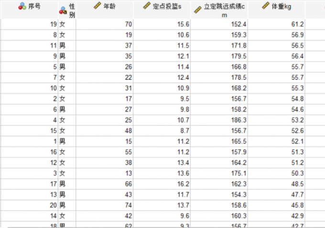Select the 体重kg column header label

[281, 6]
